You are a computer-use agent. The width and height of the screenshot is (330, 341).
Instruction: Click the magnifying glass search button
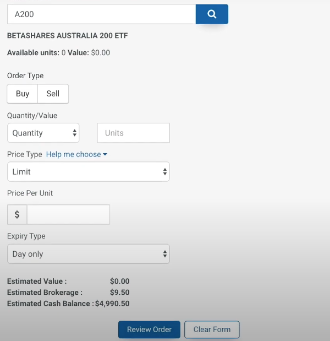[x=212, y=14]
